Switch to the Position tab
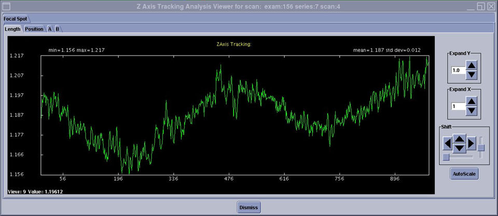The image size is (498, 216). pyautogui.click(x=34, y=29)
